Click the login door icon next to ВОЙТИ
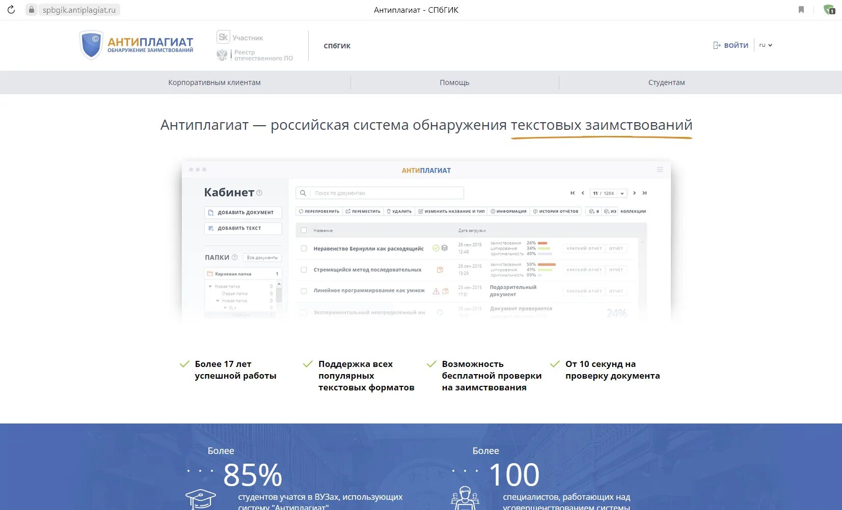The image size is (842, 510). click(x=717, y=45)
